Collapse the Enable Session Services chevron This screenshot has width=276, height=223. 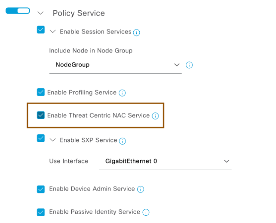tap(52, 32)
